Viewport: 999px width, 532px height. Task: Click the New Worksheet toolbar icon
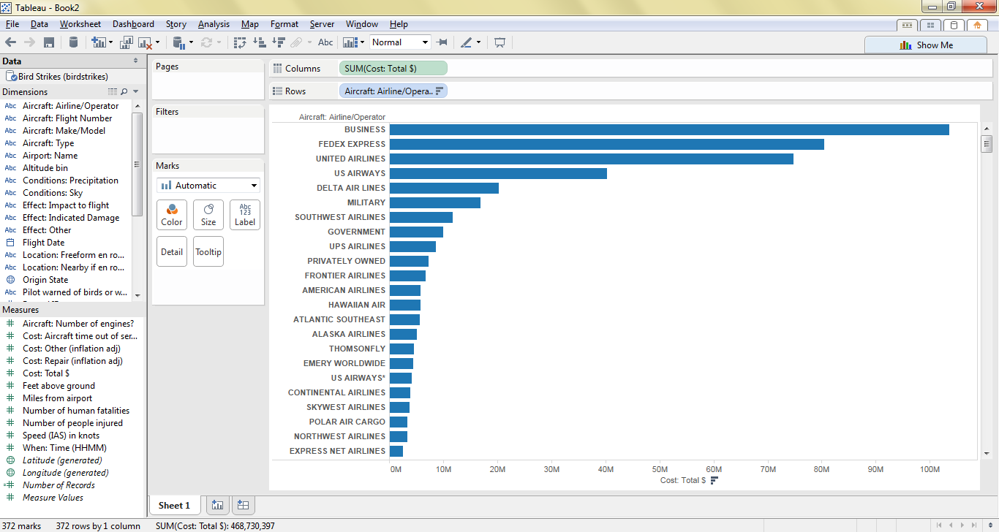point(98,42)
